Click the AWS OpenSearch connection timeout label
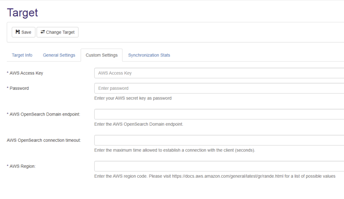 (x=44, y=140)
